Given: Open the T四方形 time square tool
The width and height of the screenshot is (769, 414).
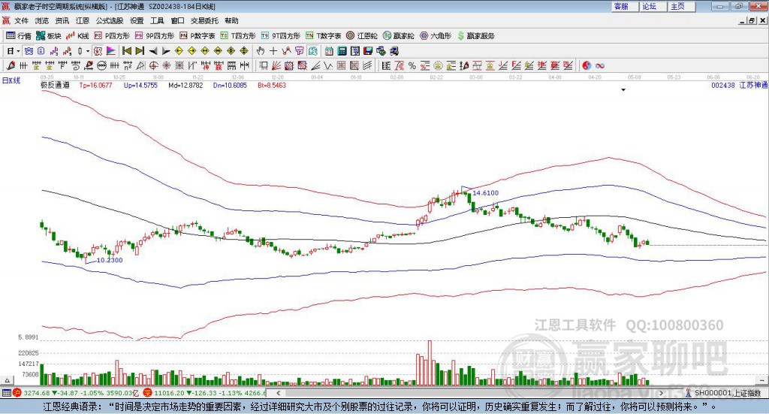Looking at the screenshot, I should (238, 36).
